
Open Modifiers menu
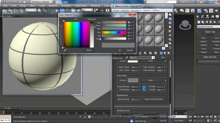click(53, 6)
